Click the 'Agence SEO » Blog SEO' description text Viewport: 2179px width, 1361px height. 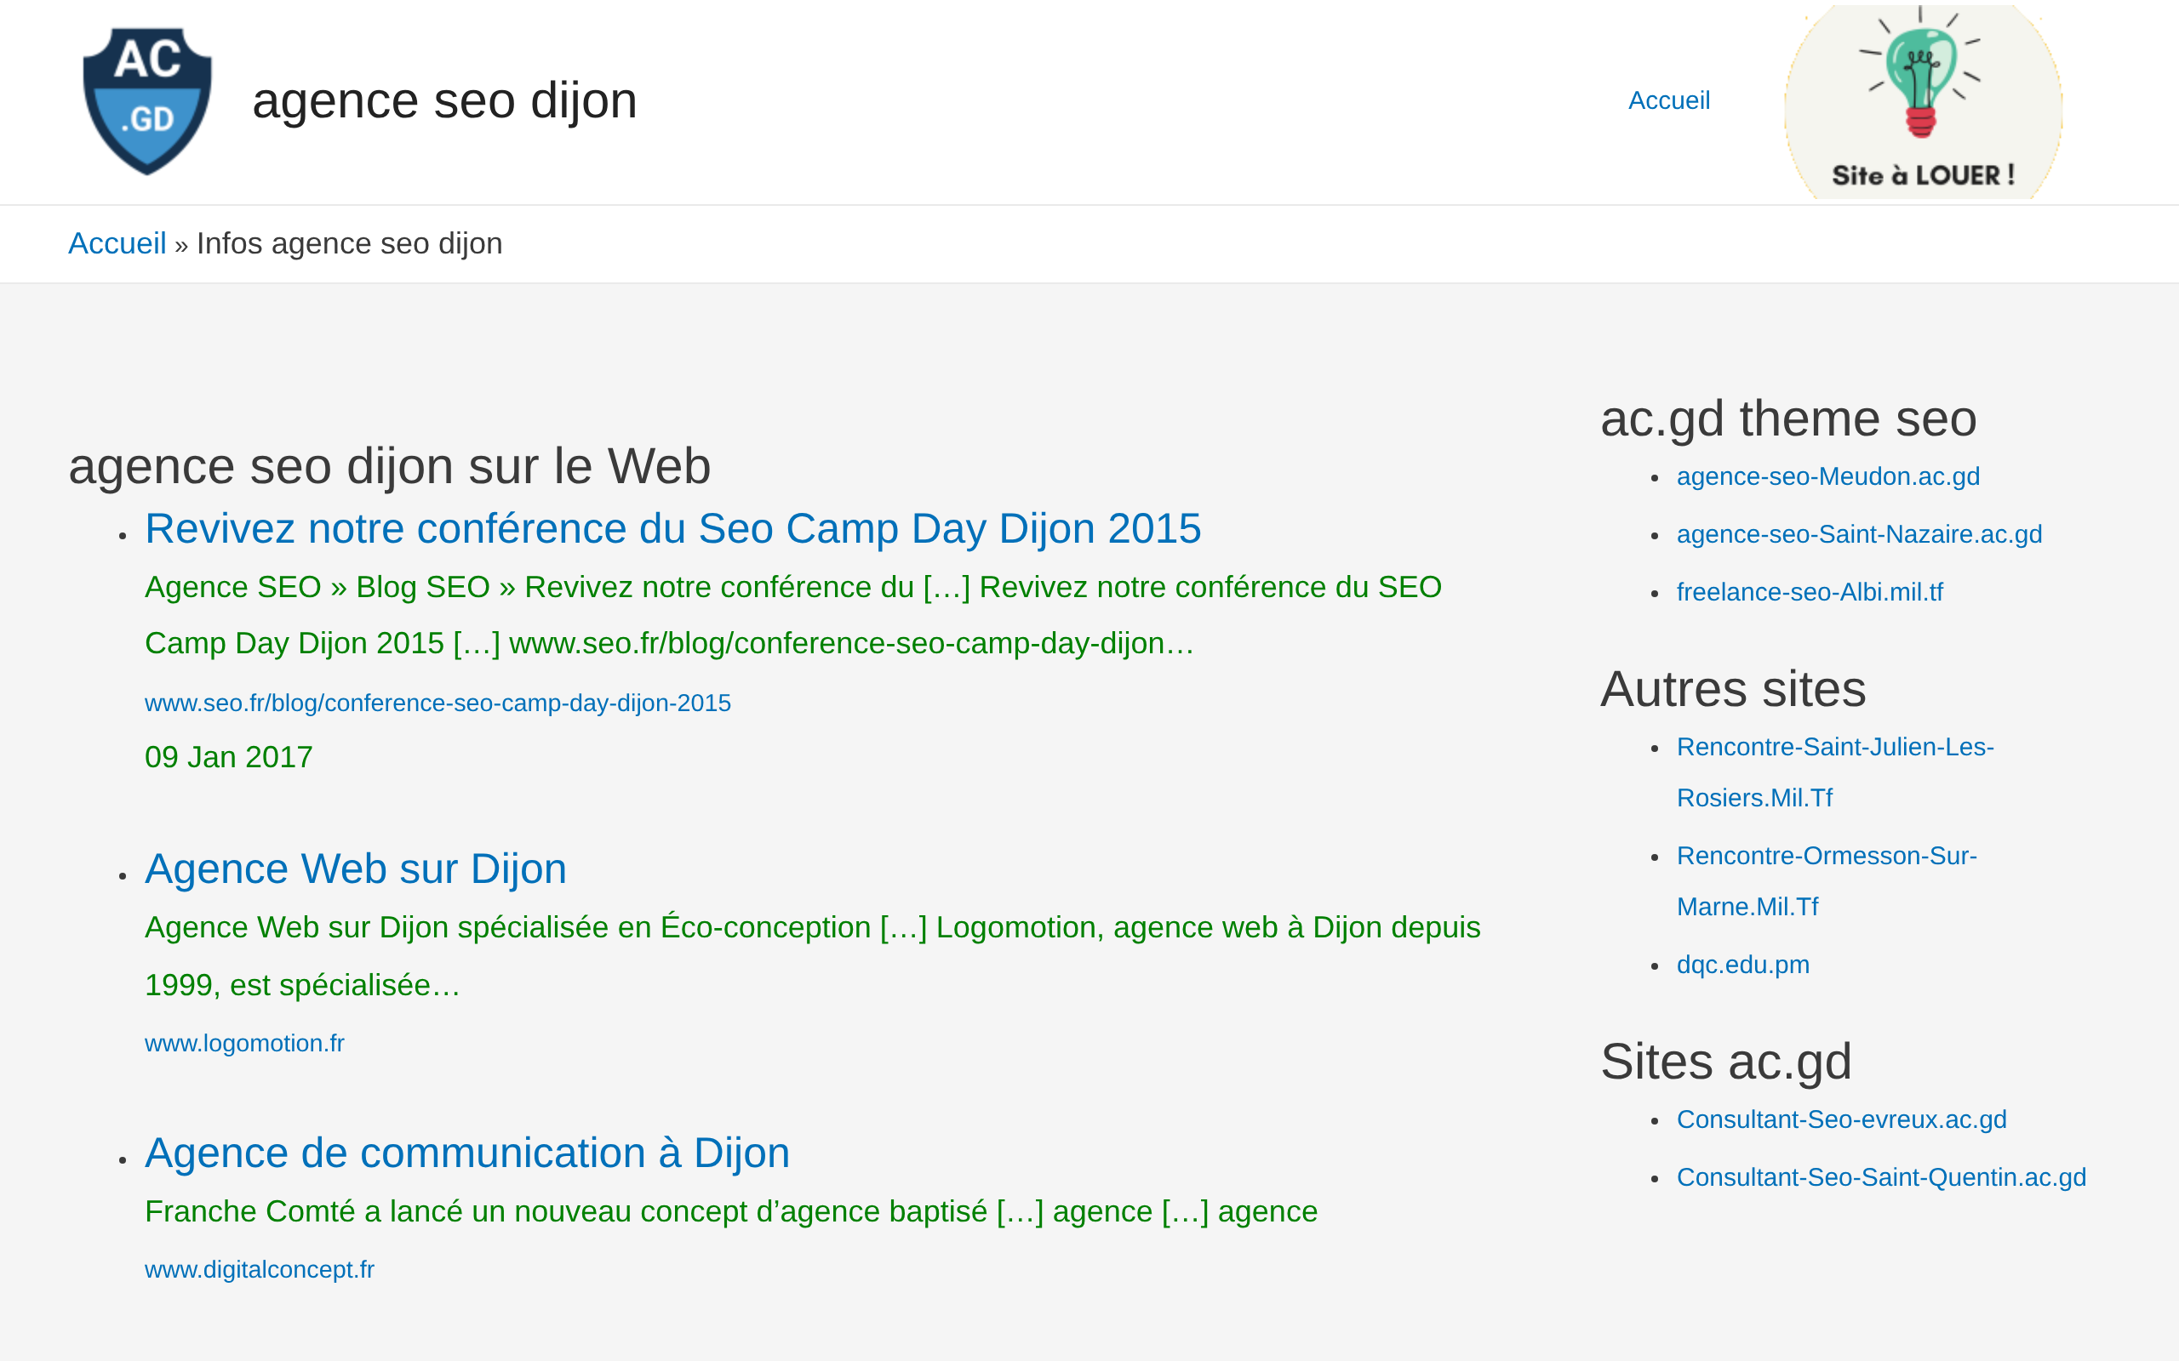point(793,615)
